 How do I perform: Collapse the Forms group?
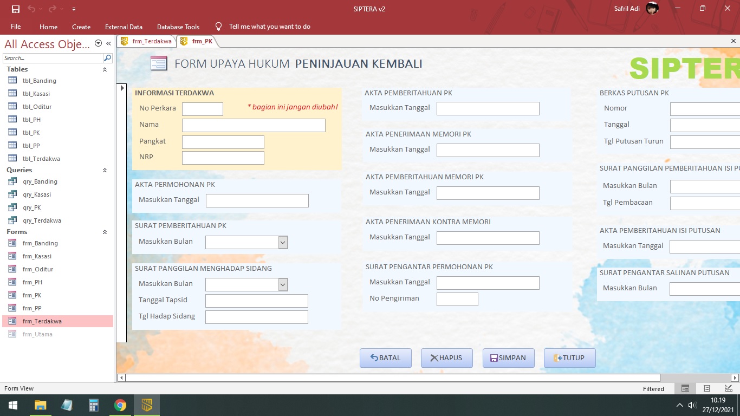pyautogui.click(x=105, y=232)
